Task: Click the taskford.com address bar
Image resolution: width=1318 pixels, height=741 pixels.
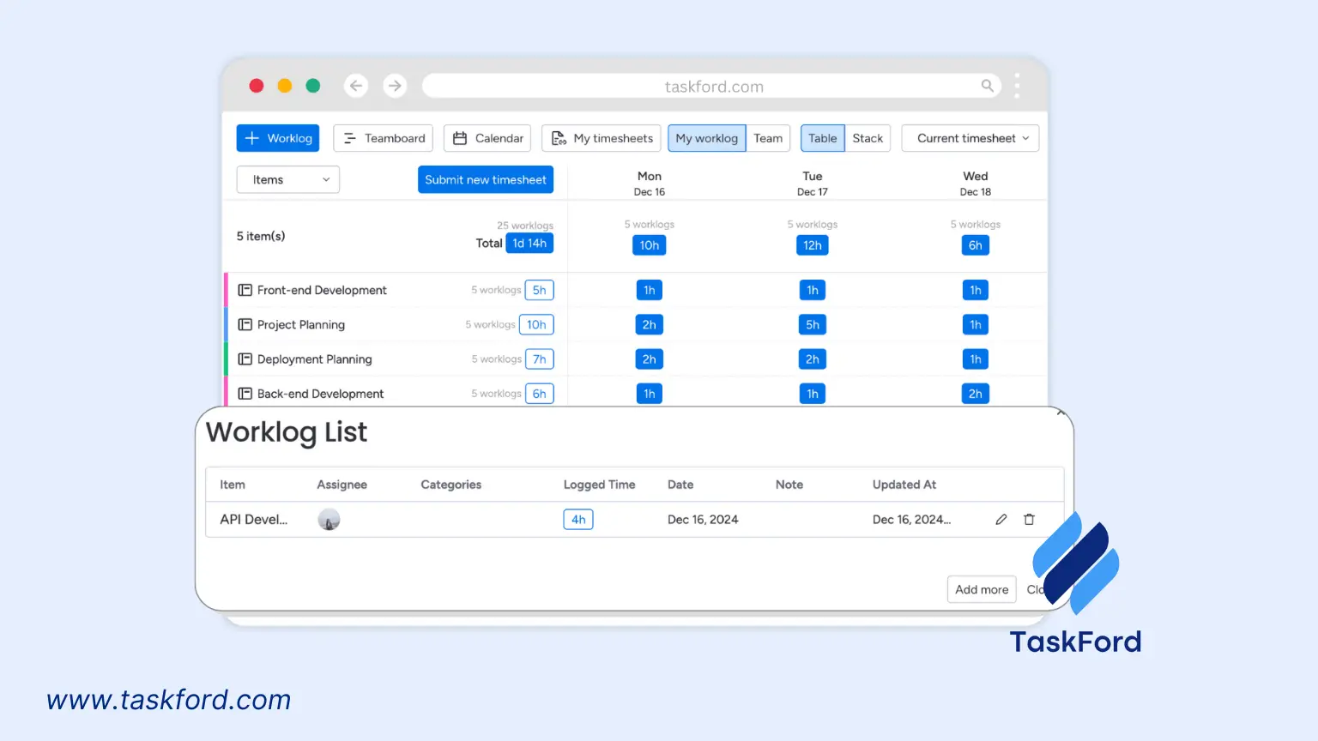Action: 712,86
